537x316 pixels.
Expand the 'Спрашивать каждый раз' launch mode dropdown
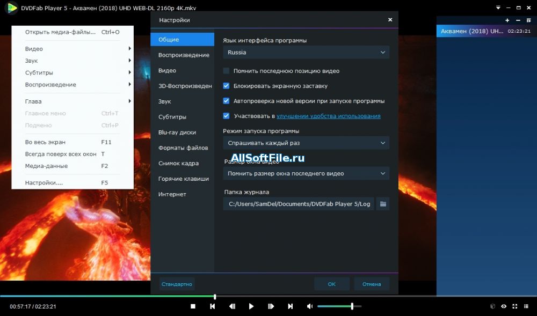(306, 143)
